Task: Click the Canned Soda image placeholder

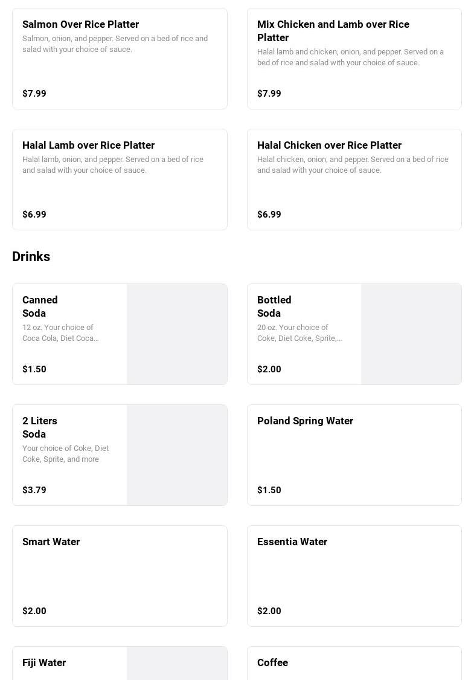Action: 177,334
